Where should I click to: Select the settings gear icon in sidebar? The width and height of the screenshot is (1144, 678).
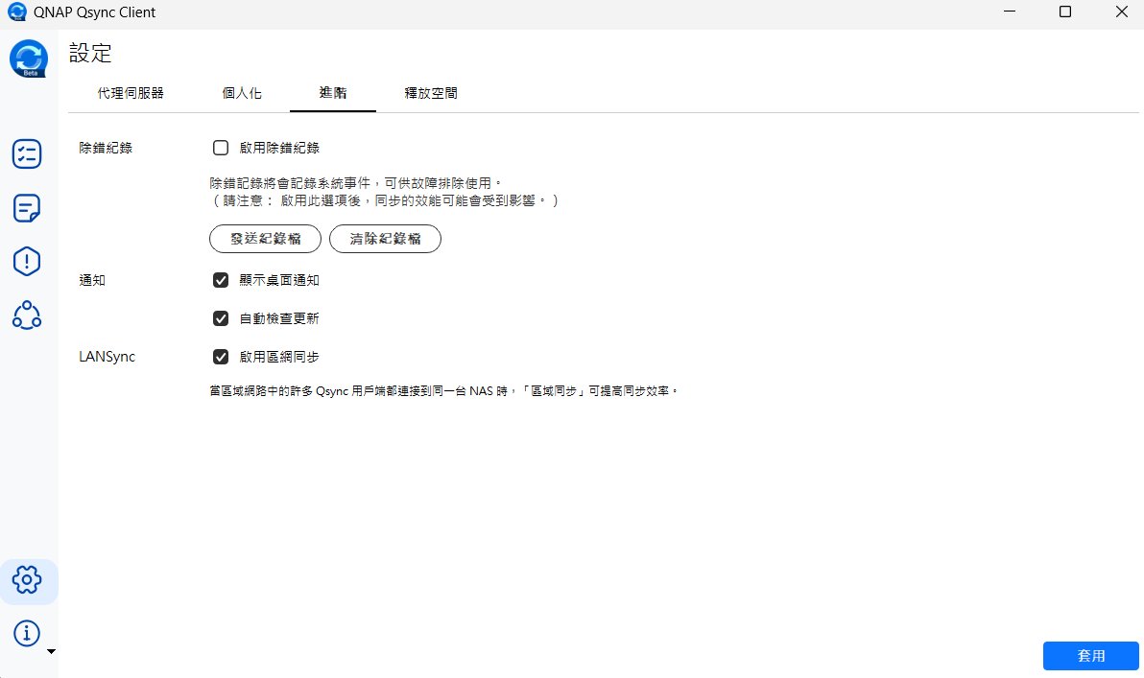click(27, 579)
